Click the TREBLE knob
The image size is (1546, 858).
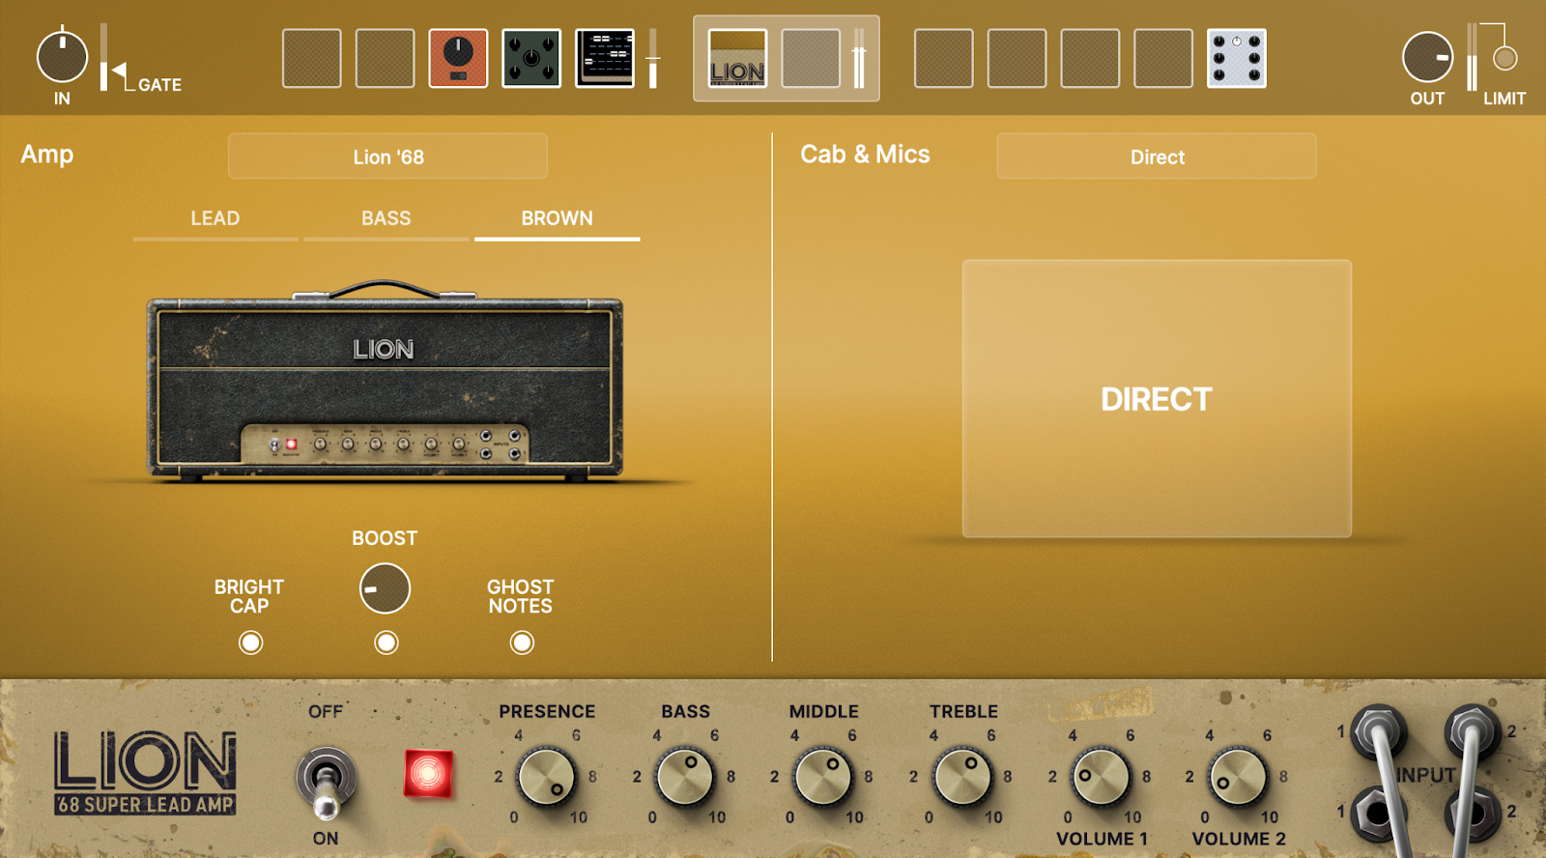point(961,777)
